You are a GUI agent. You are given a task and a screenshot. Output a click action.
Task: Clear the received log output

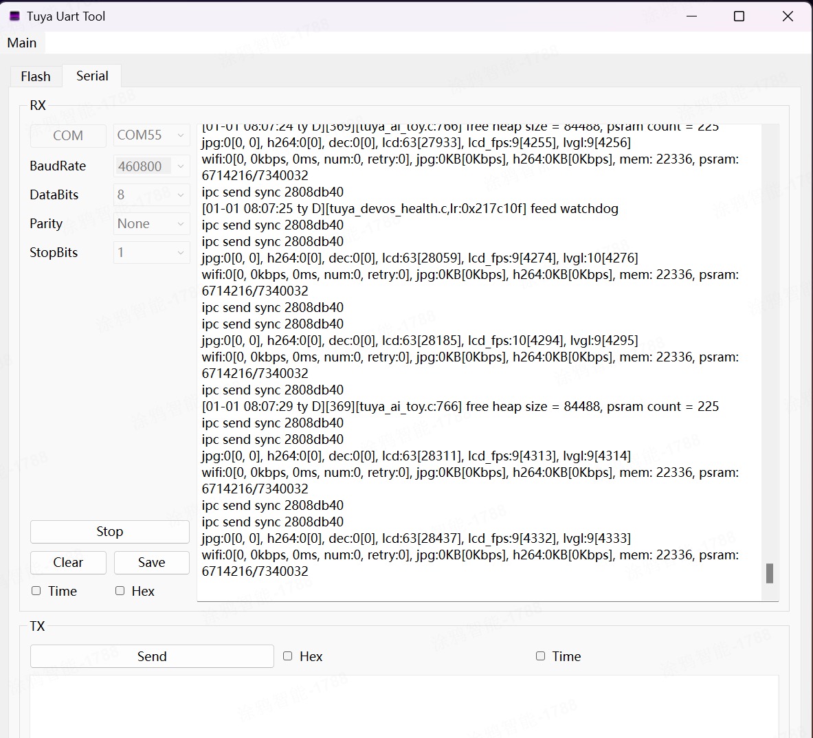click(68, 563)
